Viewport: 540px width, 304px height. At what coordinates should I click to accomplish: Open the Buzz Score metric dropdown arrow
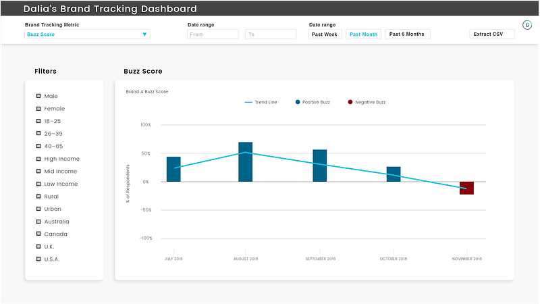(x=144, y=34)
